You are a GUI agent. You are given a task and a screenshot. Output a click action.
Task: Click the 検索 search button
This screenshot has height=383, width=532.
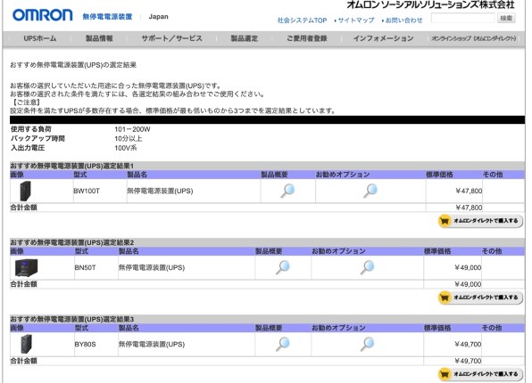506,18
